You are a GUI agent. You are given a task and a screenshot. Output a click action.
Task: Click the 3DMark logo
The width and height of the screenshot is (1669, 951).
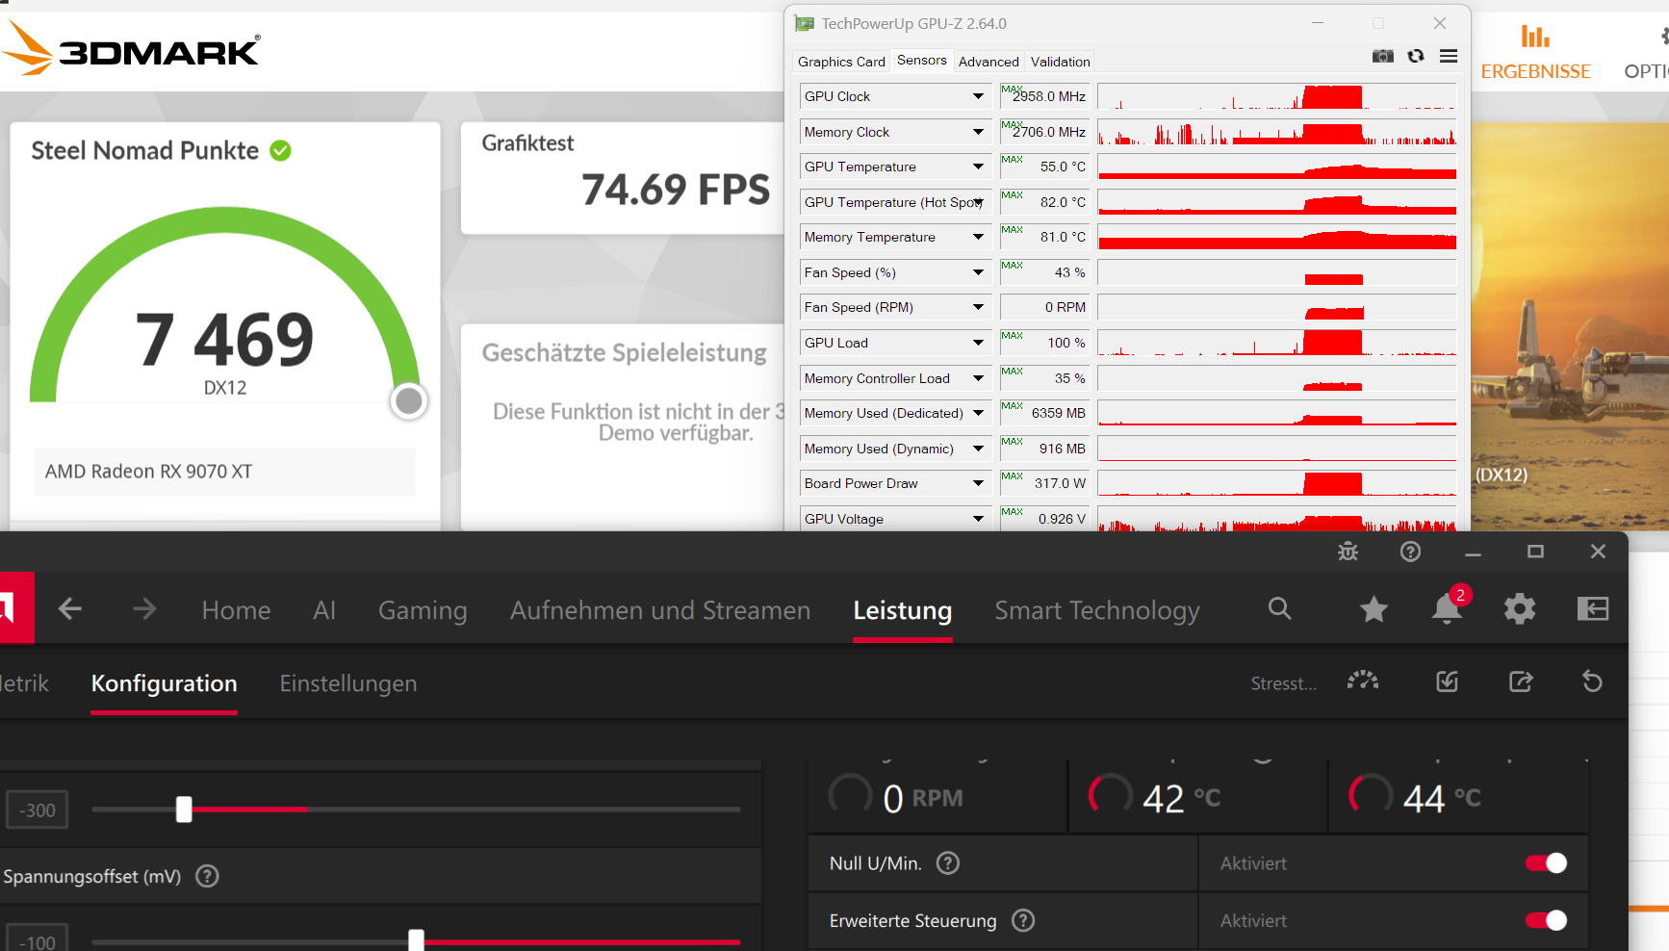click(x=131, y=48)
